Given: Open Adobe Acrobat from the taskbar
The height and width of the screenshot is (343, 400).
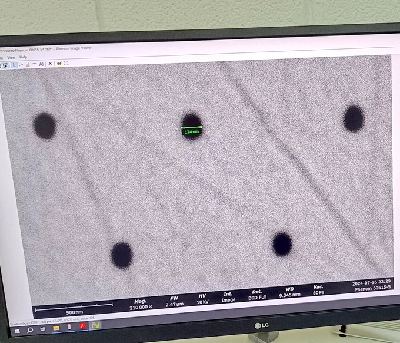Looking at the screenshot, I should pos(82,326).
